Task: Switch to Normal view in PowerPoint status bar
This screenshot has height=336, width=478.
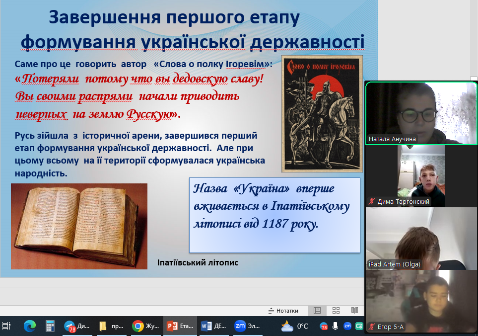Action: pyautogui.click(x=317, y=311)
